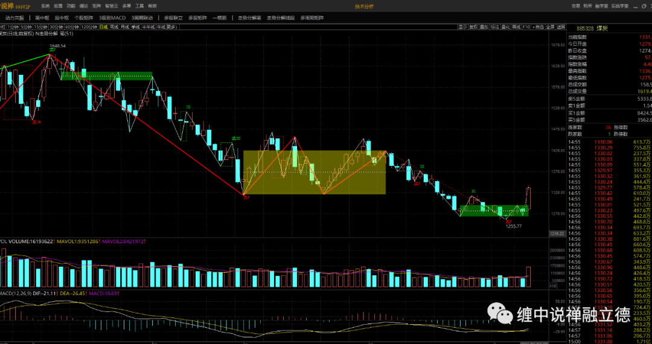The height and width of the screenshot is (344, 652).
Task: Select the 一根筋 toolbar item
Action: coord(220,18)
